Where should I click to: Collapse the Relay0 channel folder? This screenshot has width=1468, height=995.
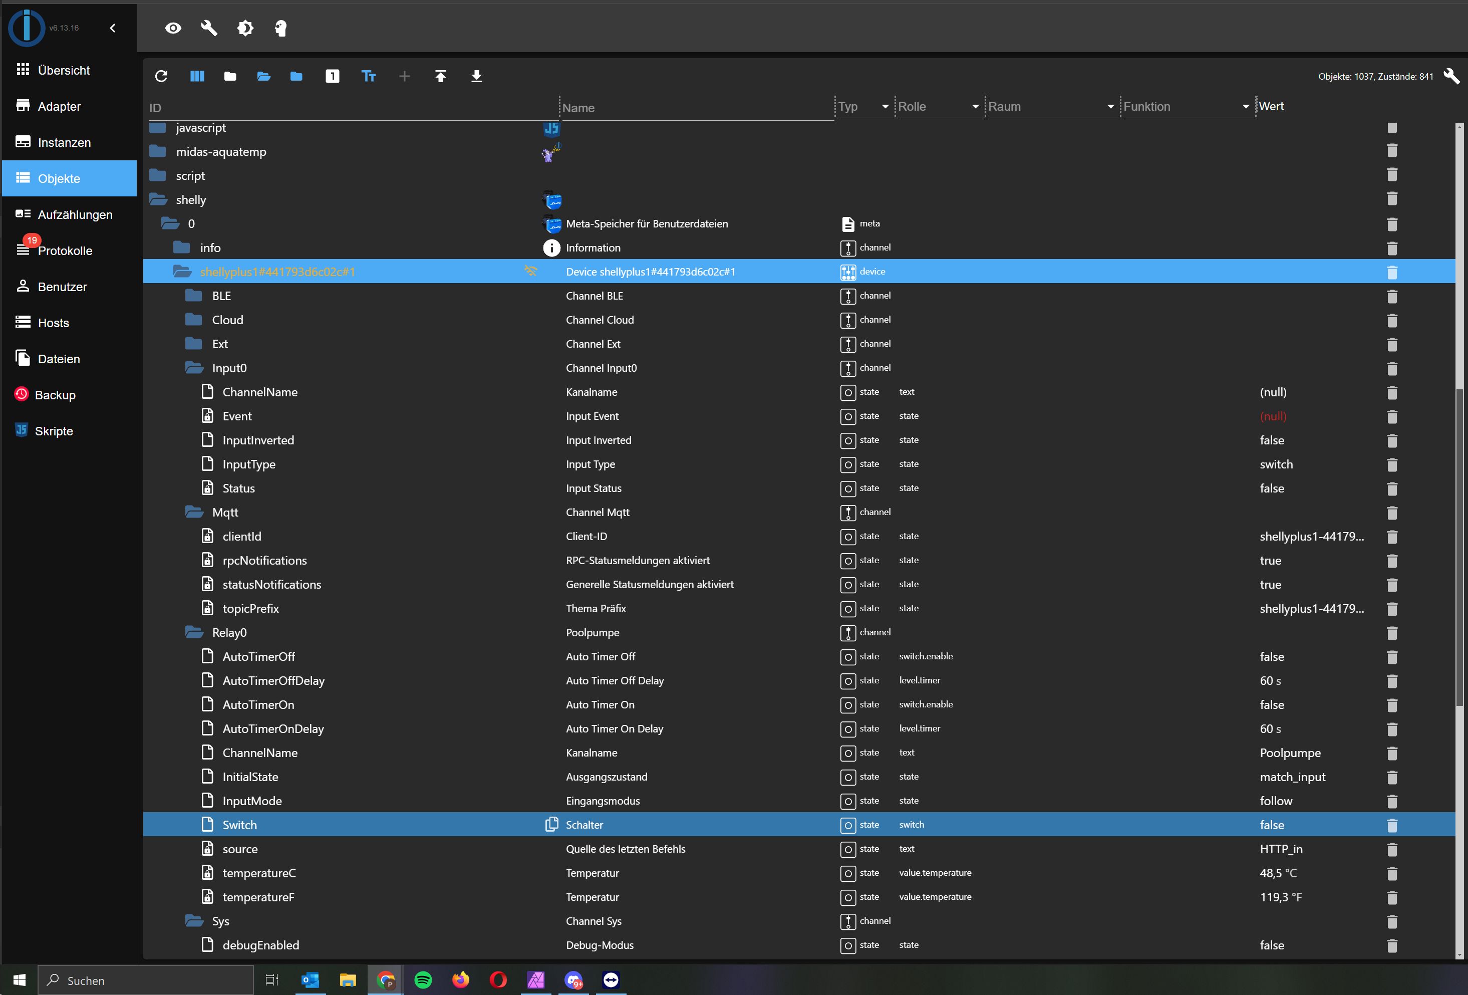pos(194,632)
